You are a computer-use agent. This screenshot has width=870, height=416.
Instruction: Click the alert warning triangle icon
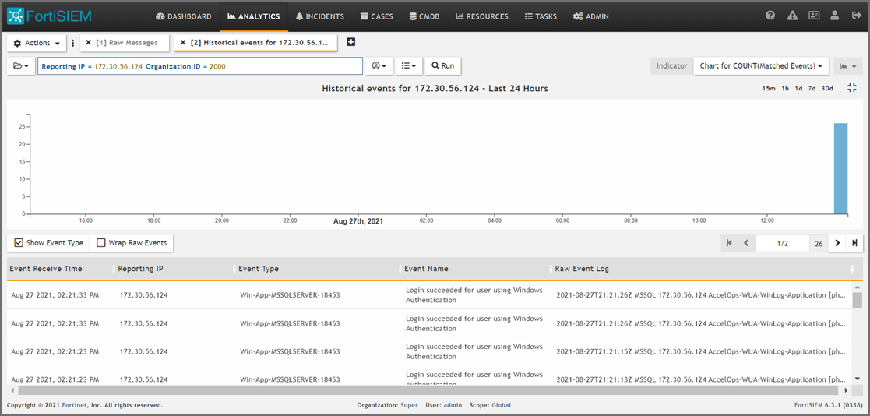click(792, 16)
